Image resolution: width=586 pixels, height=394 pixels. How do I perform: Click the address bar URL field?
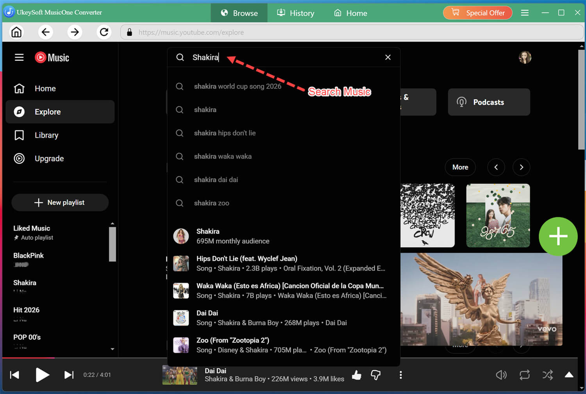[352, 32]
